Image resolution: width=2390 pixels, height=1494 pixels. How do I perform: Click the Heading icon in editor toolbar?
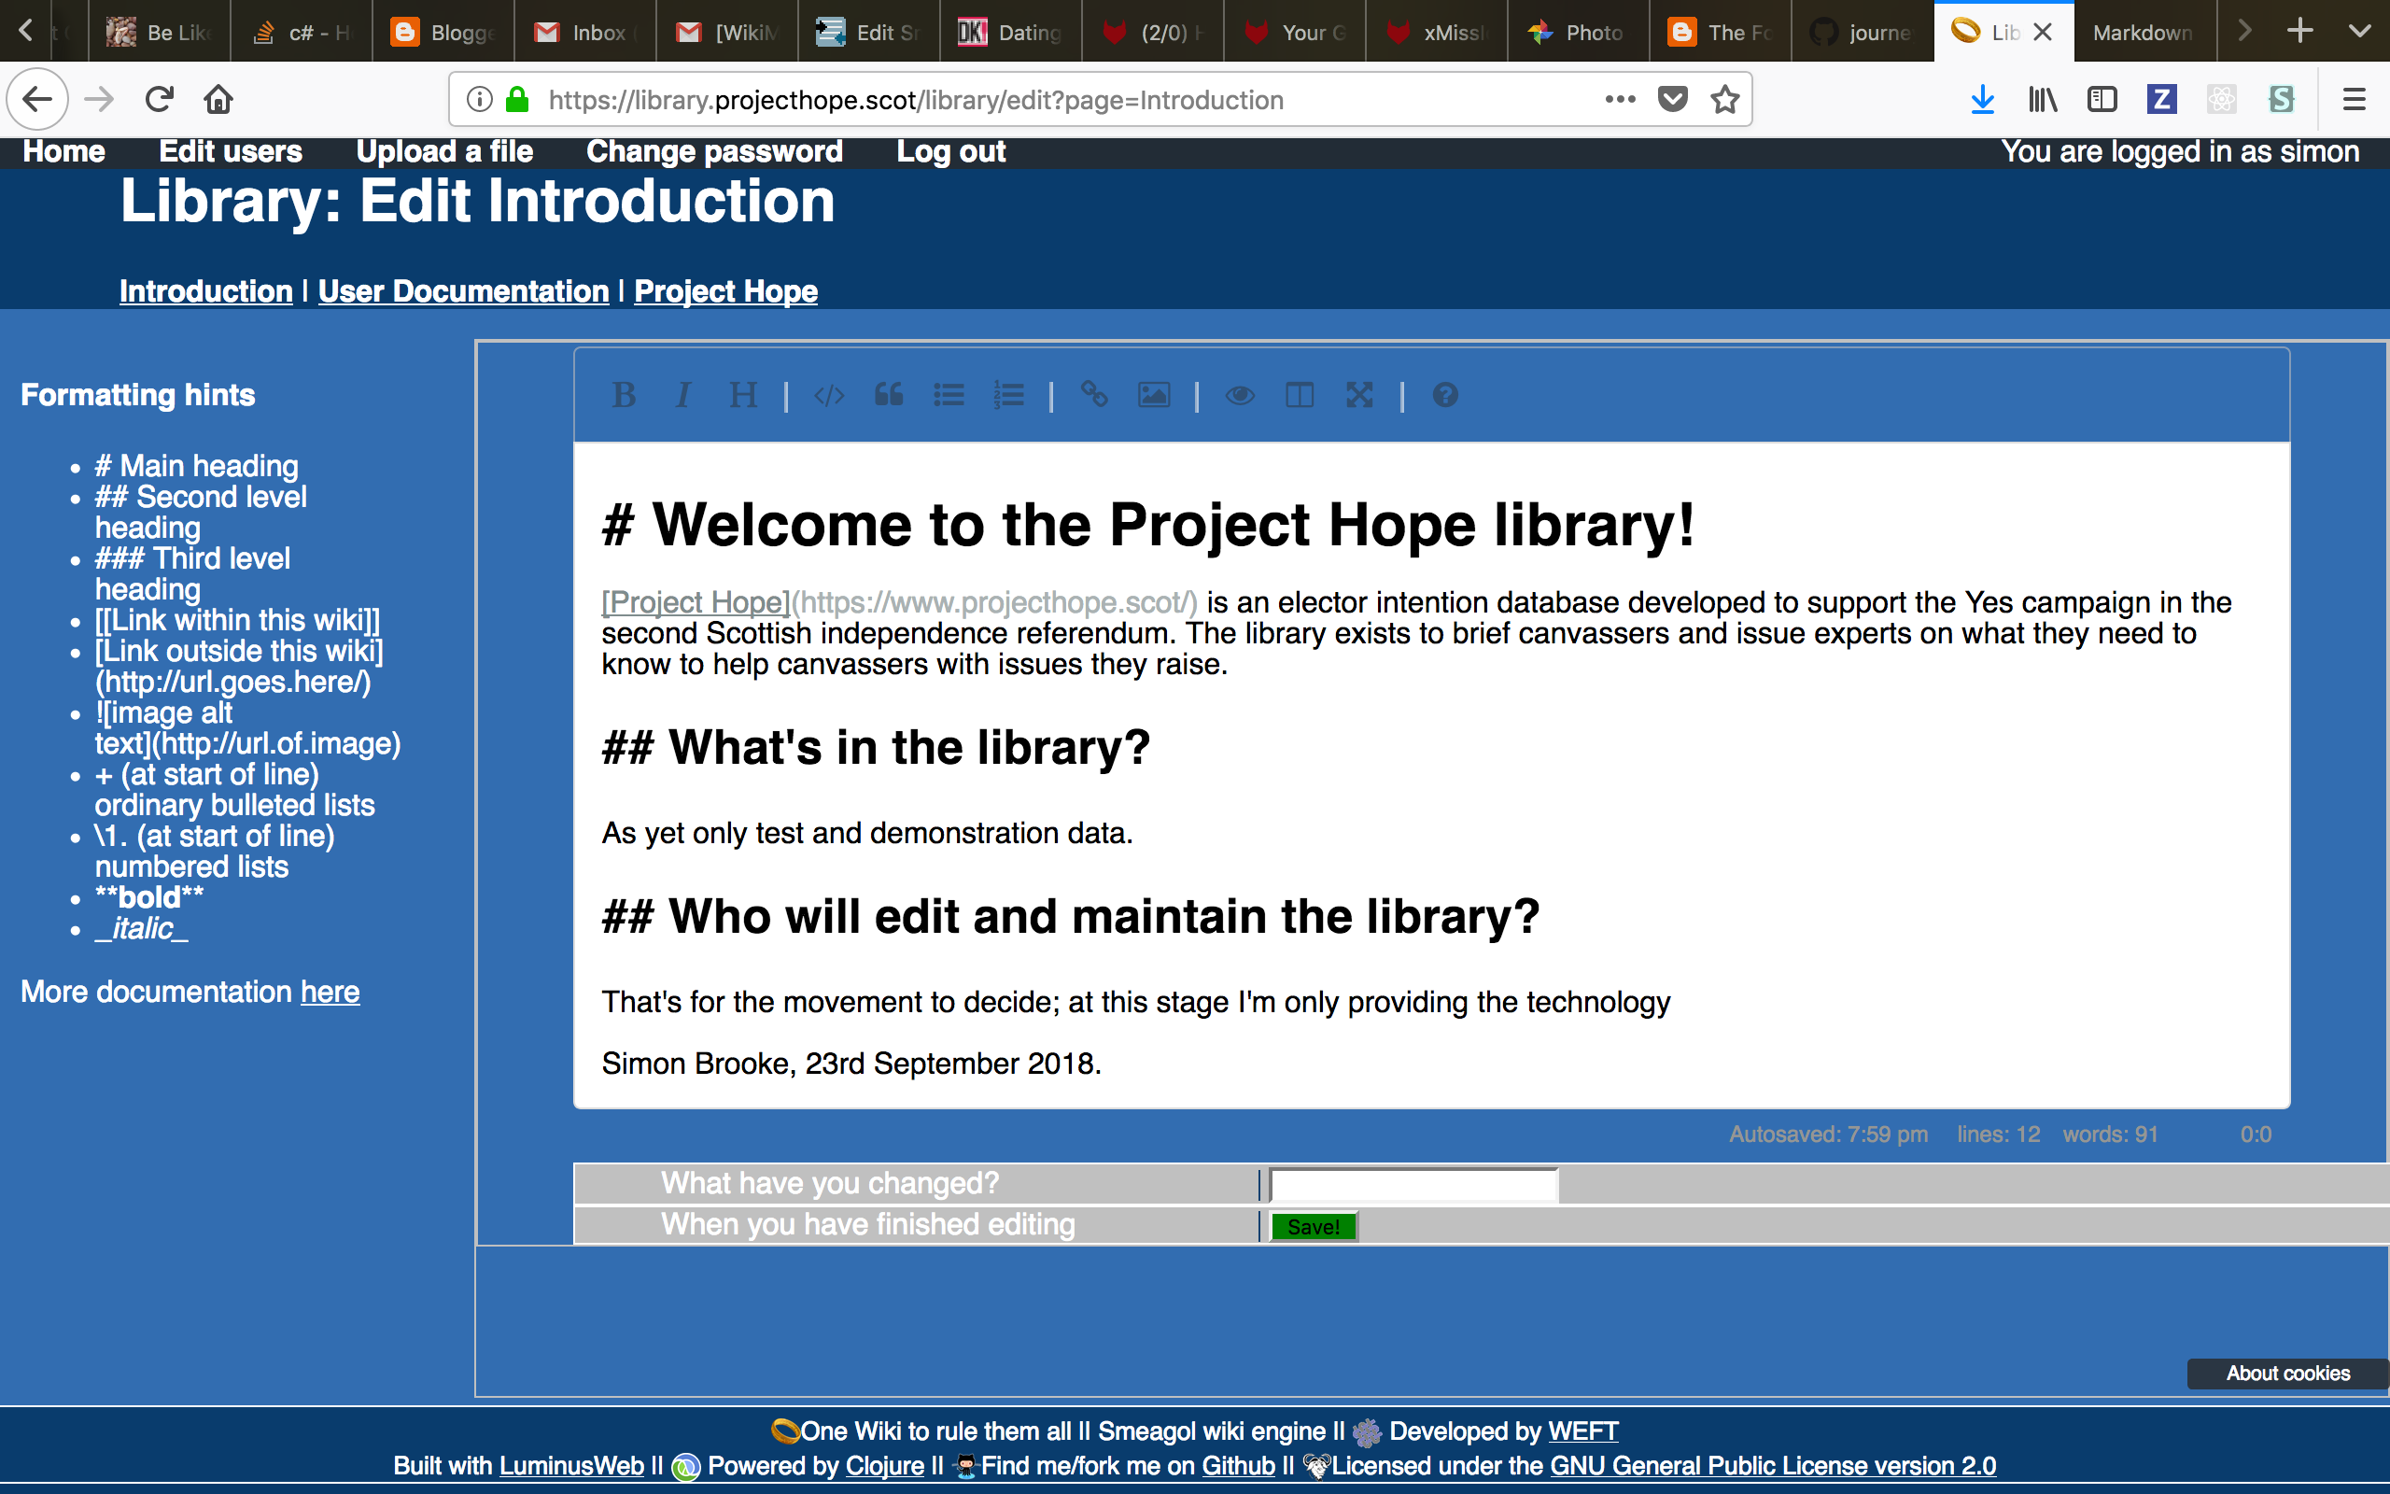pyautogui.click(x=743, y=395)
